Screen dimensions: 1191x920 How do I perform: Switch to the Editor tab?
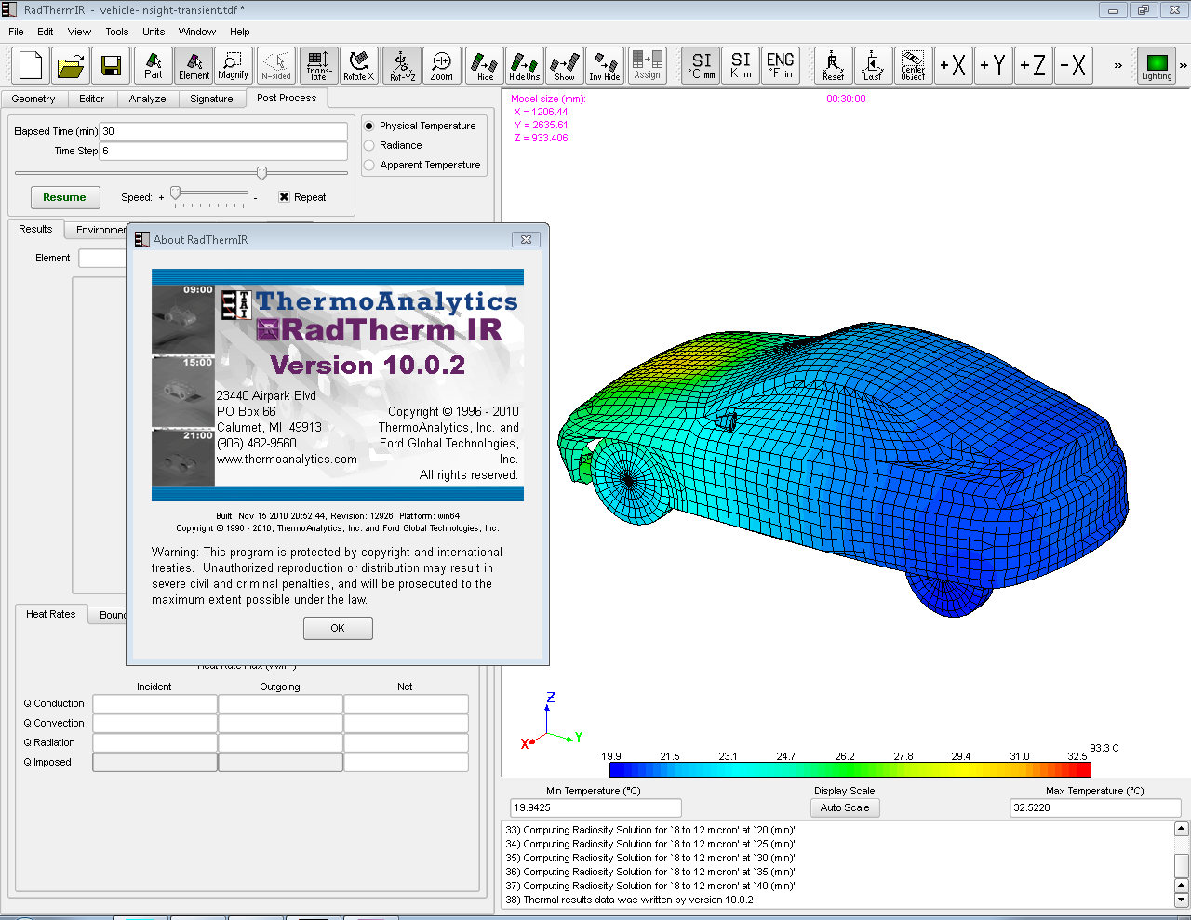91,99
